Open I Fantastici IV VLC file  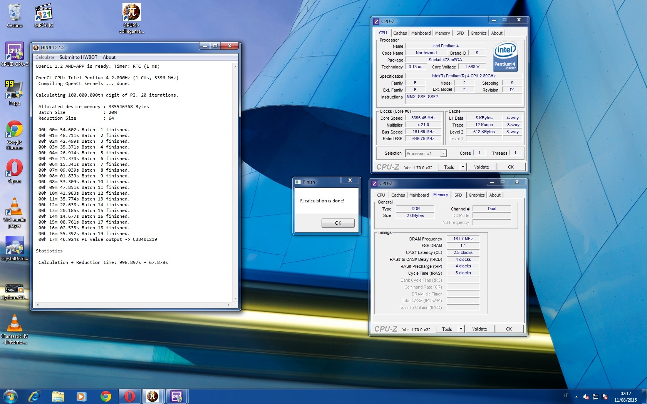click(14, 329)
